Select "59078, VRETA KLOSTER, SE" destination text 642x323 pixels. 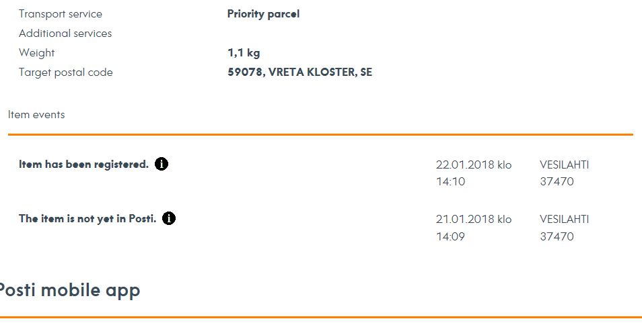[x=299, y=73]
